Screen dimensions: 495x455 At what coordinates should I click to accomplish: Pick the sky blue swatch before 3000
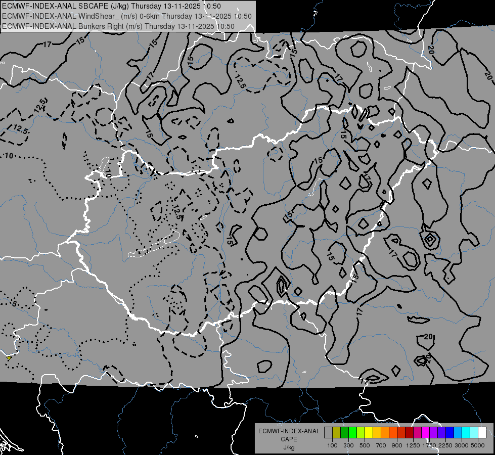point(458,433)
